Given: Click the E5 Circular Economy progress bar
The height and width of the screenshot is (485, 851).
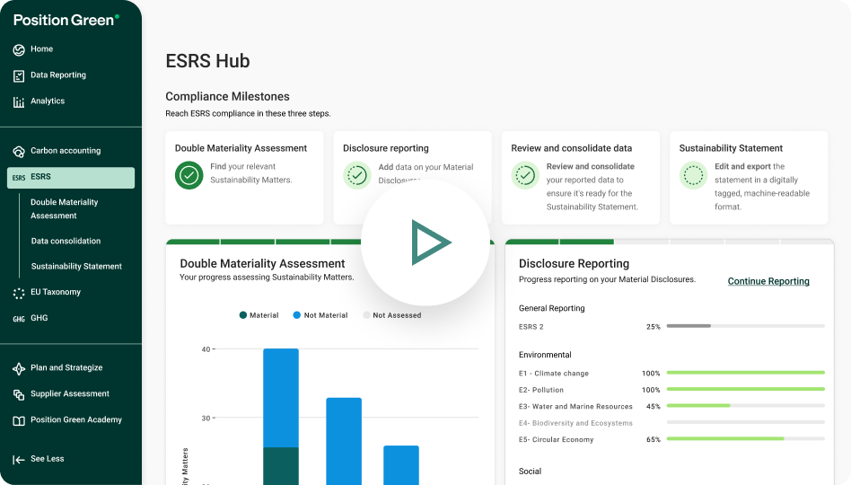Looking at the screenshot, I should (745, 439).
